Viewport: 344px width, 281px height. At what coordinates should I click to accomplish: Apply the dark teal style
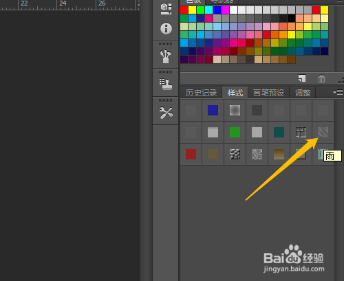[279, 132]
